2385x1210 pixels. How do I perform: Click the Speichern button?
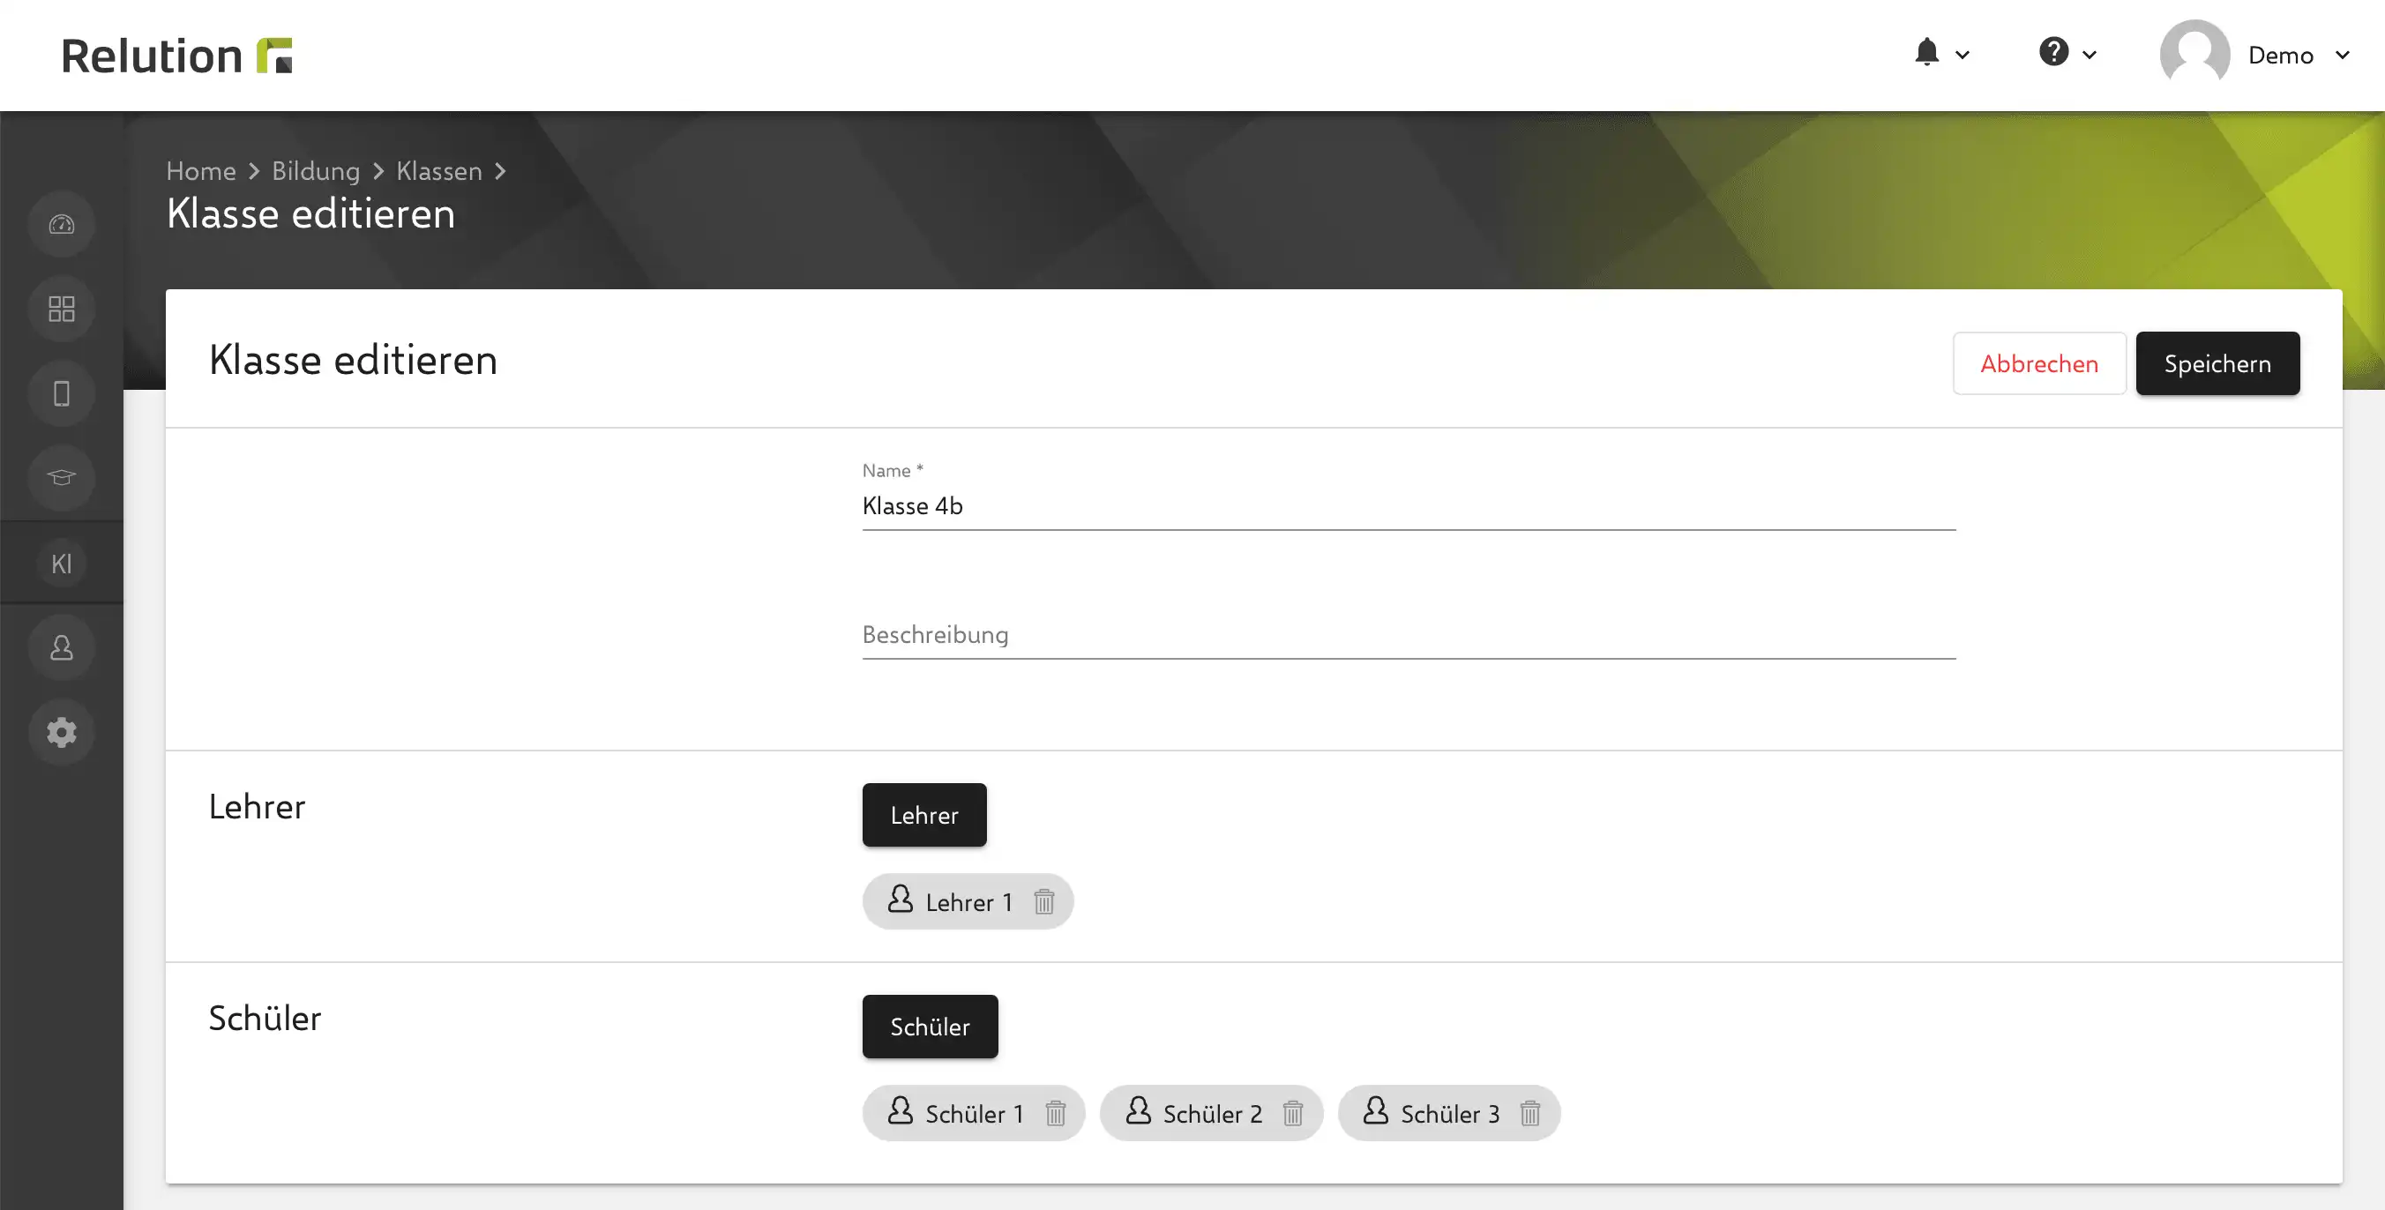click(2217, 364)
